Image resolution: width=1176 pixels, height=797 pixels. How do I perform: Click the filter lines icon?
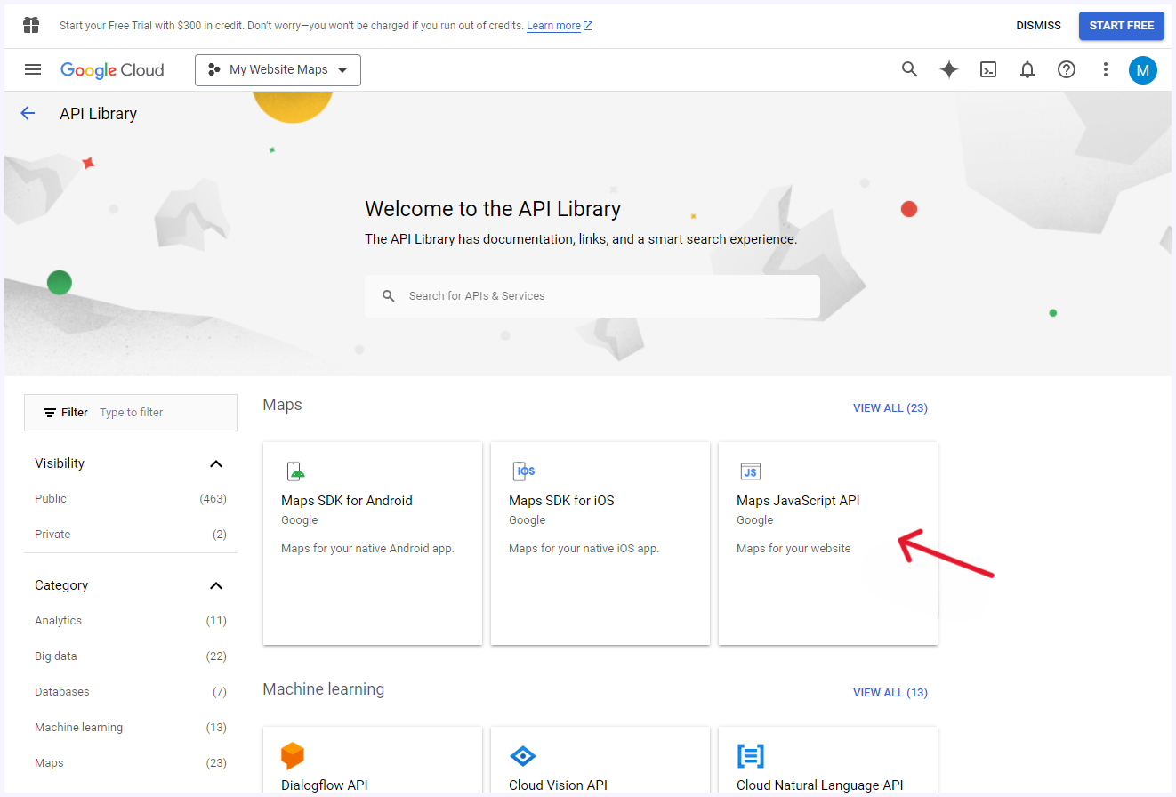coord(50,413)
